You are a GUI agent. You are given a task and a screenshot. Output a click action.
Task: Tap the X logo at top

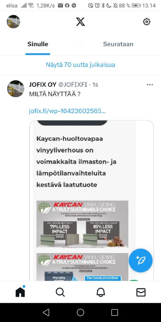click(80, 22)
